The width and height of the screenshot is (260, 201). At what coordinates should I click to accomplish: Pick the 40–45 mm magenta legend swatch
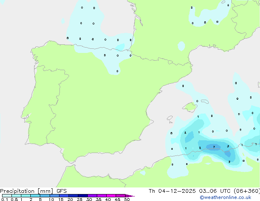tap(111, 196)
